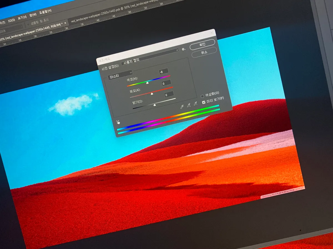Open the 3D(D) menu
The height and width of the screenshot is (249, 333).
(x=11, y=20)
